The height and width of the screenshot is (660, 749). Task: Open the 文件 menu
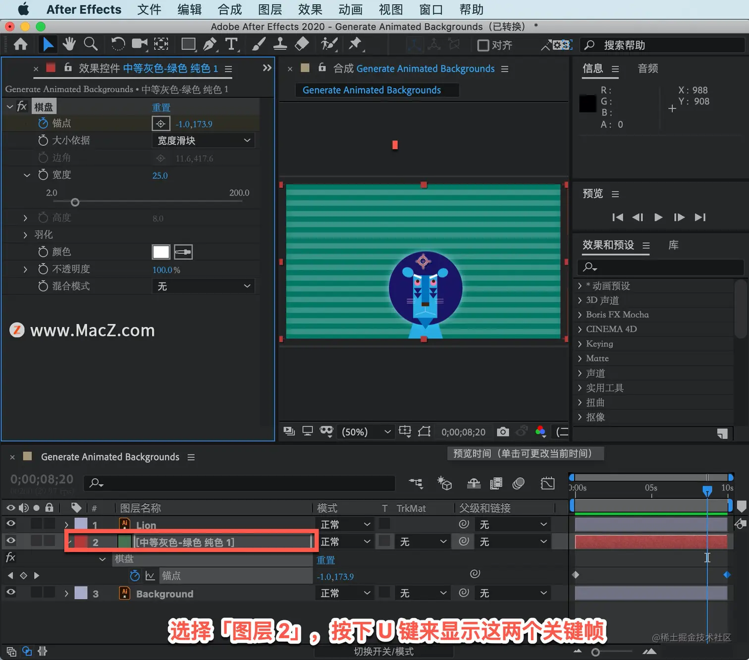(x=149, y=9)
